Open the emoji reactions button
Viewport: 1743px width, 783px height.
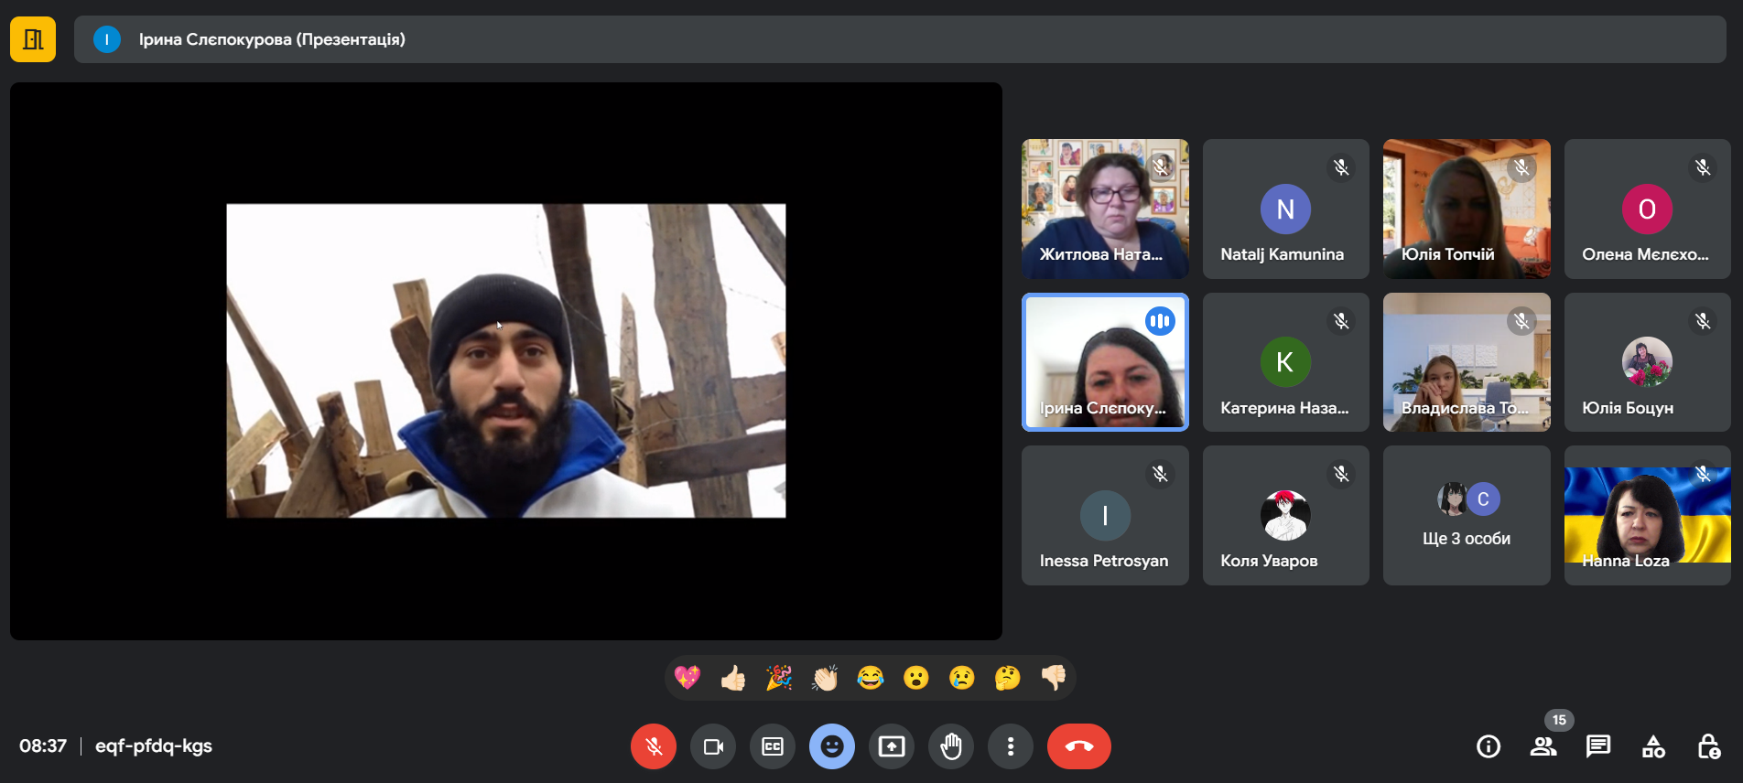point(831,746)
